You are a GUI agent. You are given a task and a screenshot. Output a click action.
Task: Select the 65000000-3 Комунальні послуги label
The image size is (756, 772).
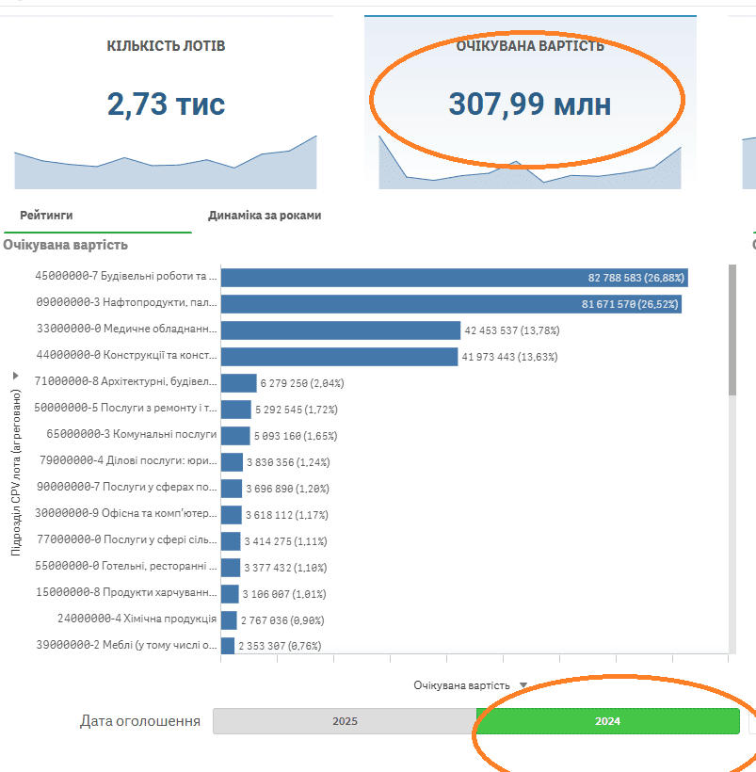pyautogui.click(x=132, y=435)
